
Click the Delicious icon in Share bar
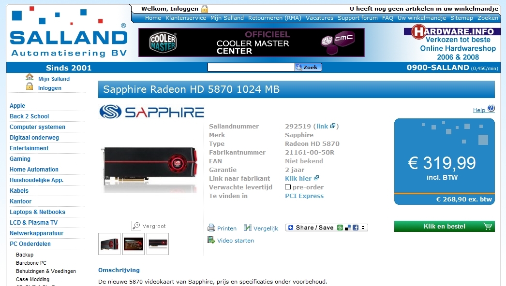click(347, 228)
